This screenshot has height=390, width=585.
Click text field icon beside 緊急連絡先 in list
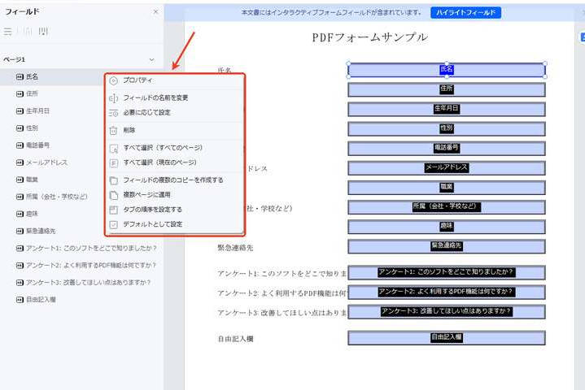click(20, 232)
